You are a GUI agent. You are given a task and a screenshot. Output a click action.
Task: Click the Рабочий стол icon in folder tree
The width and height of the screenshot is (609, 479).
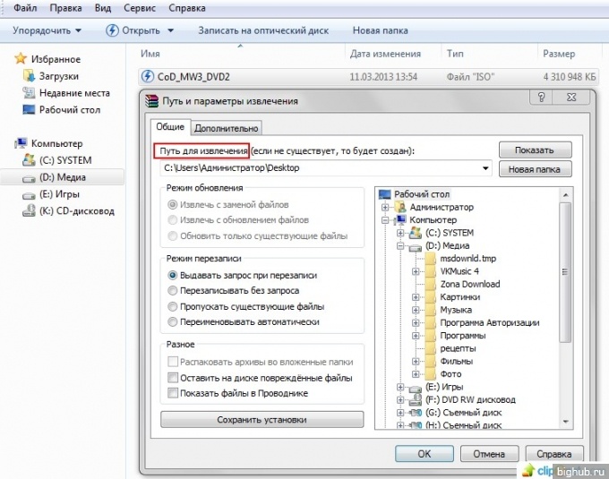(385, 194)
